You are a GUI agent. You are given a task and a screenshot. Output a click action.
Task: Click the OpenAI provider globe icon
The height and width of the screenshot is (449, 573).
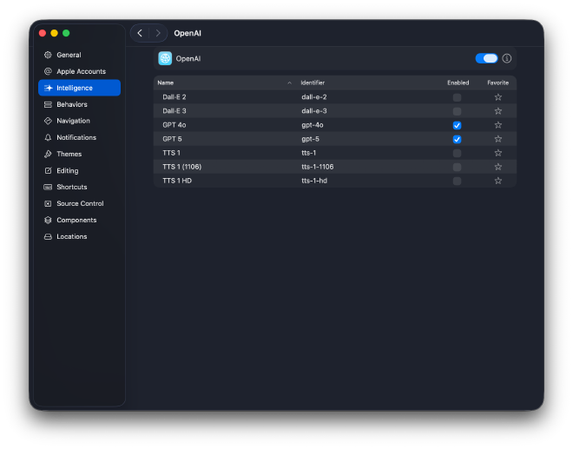pyautogui.click(x=165, y=58)
